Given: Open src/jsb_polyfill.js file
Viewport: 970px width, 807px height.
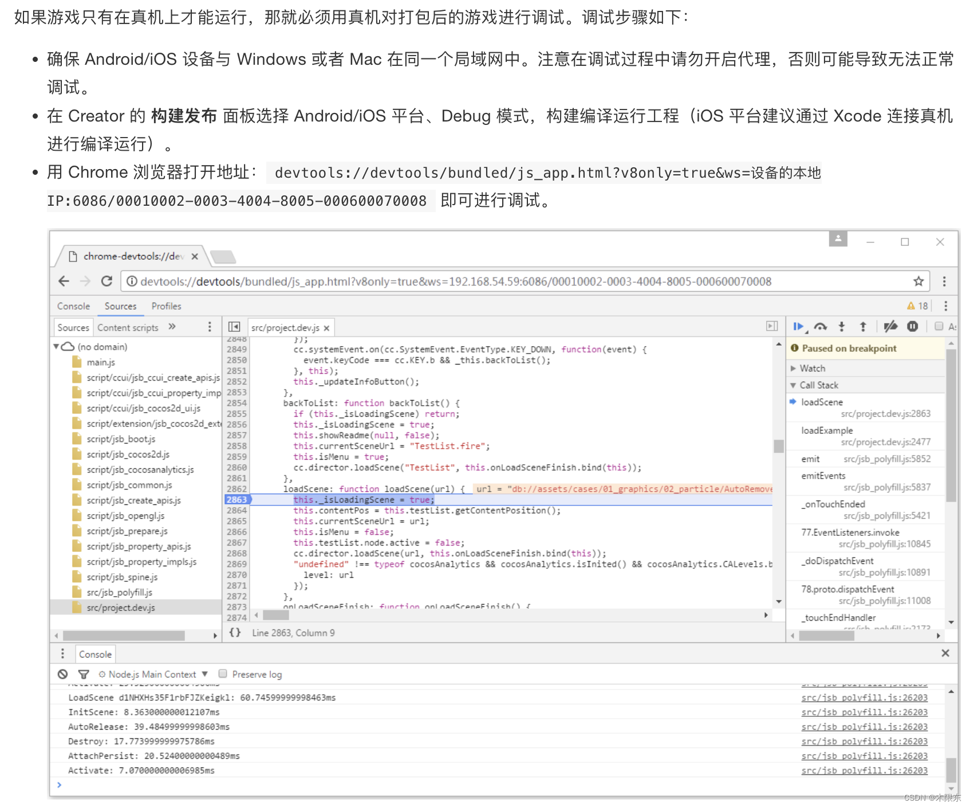Looking at the screenshot, I should coord(119,593).
